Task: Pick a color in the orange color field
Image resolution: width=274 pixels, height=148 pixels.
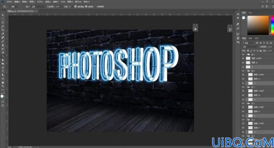Action: [x=258, y=25]
